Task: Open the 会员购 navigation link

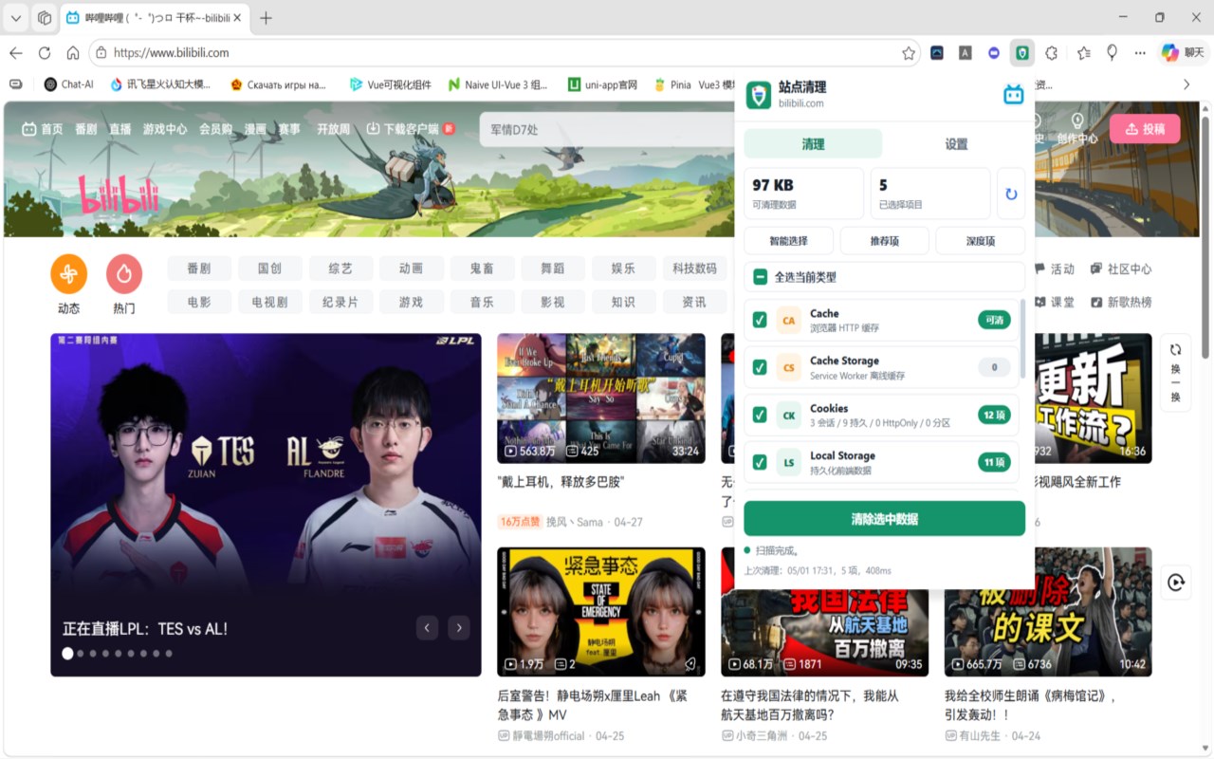Action: 216,129
